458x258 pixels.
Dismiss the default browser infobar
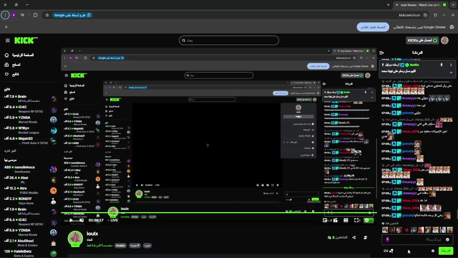pyautogui.click(x=6, y=27)
